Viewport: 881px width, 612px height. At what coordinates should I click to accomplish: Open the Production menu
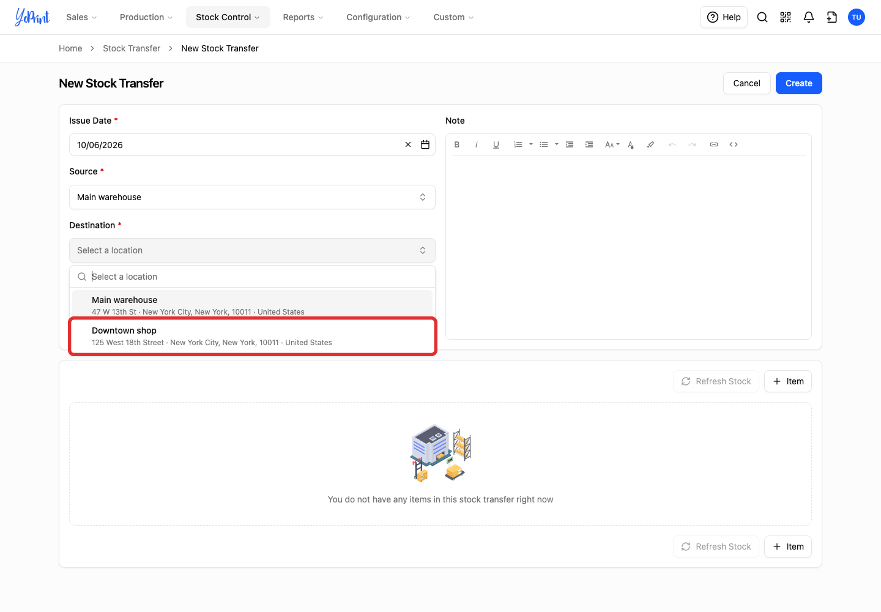coord(146,17)
